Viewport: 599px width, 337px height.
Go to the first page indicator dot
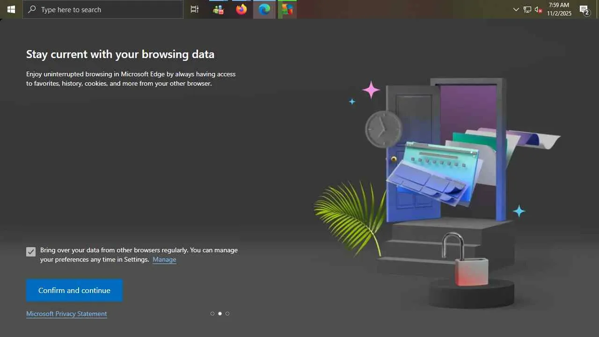click(x=212, y=314)
